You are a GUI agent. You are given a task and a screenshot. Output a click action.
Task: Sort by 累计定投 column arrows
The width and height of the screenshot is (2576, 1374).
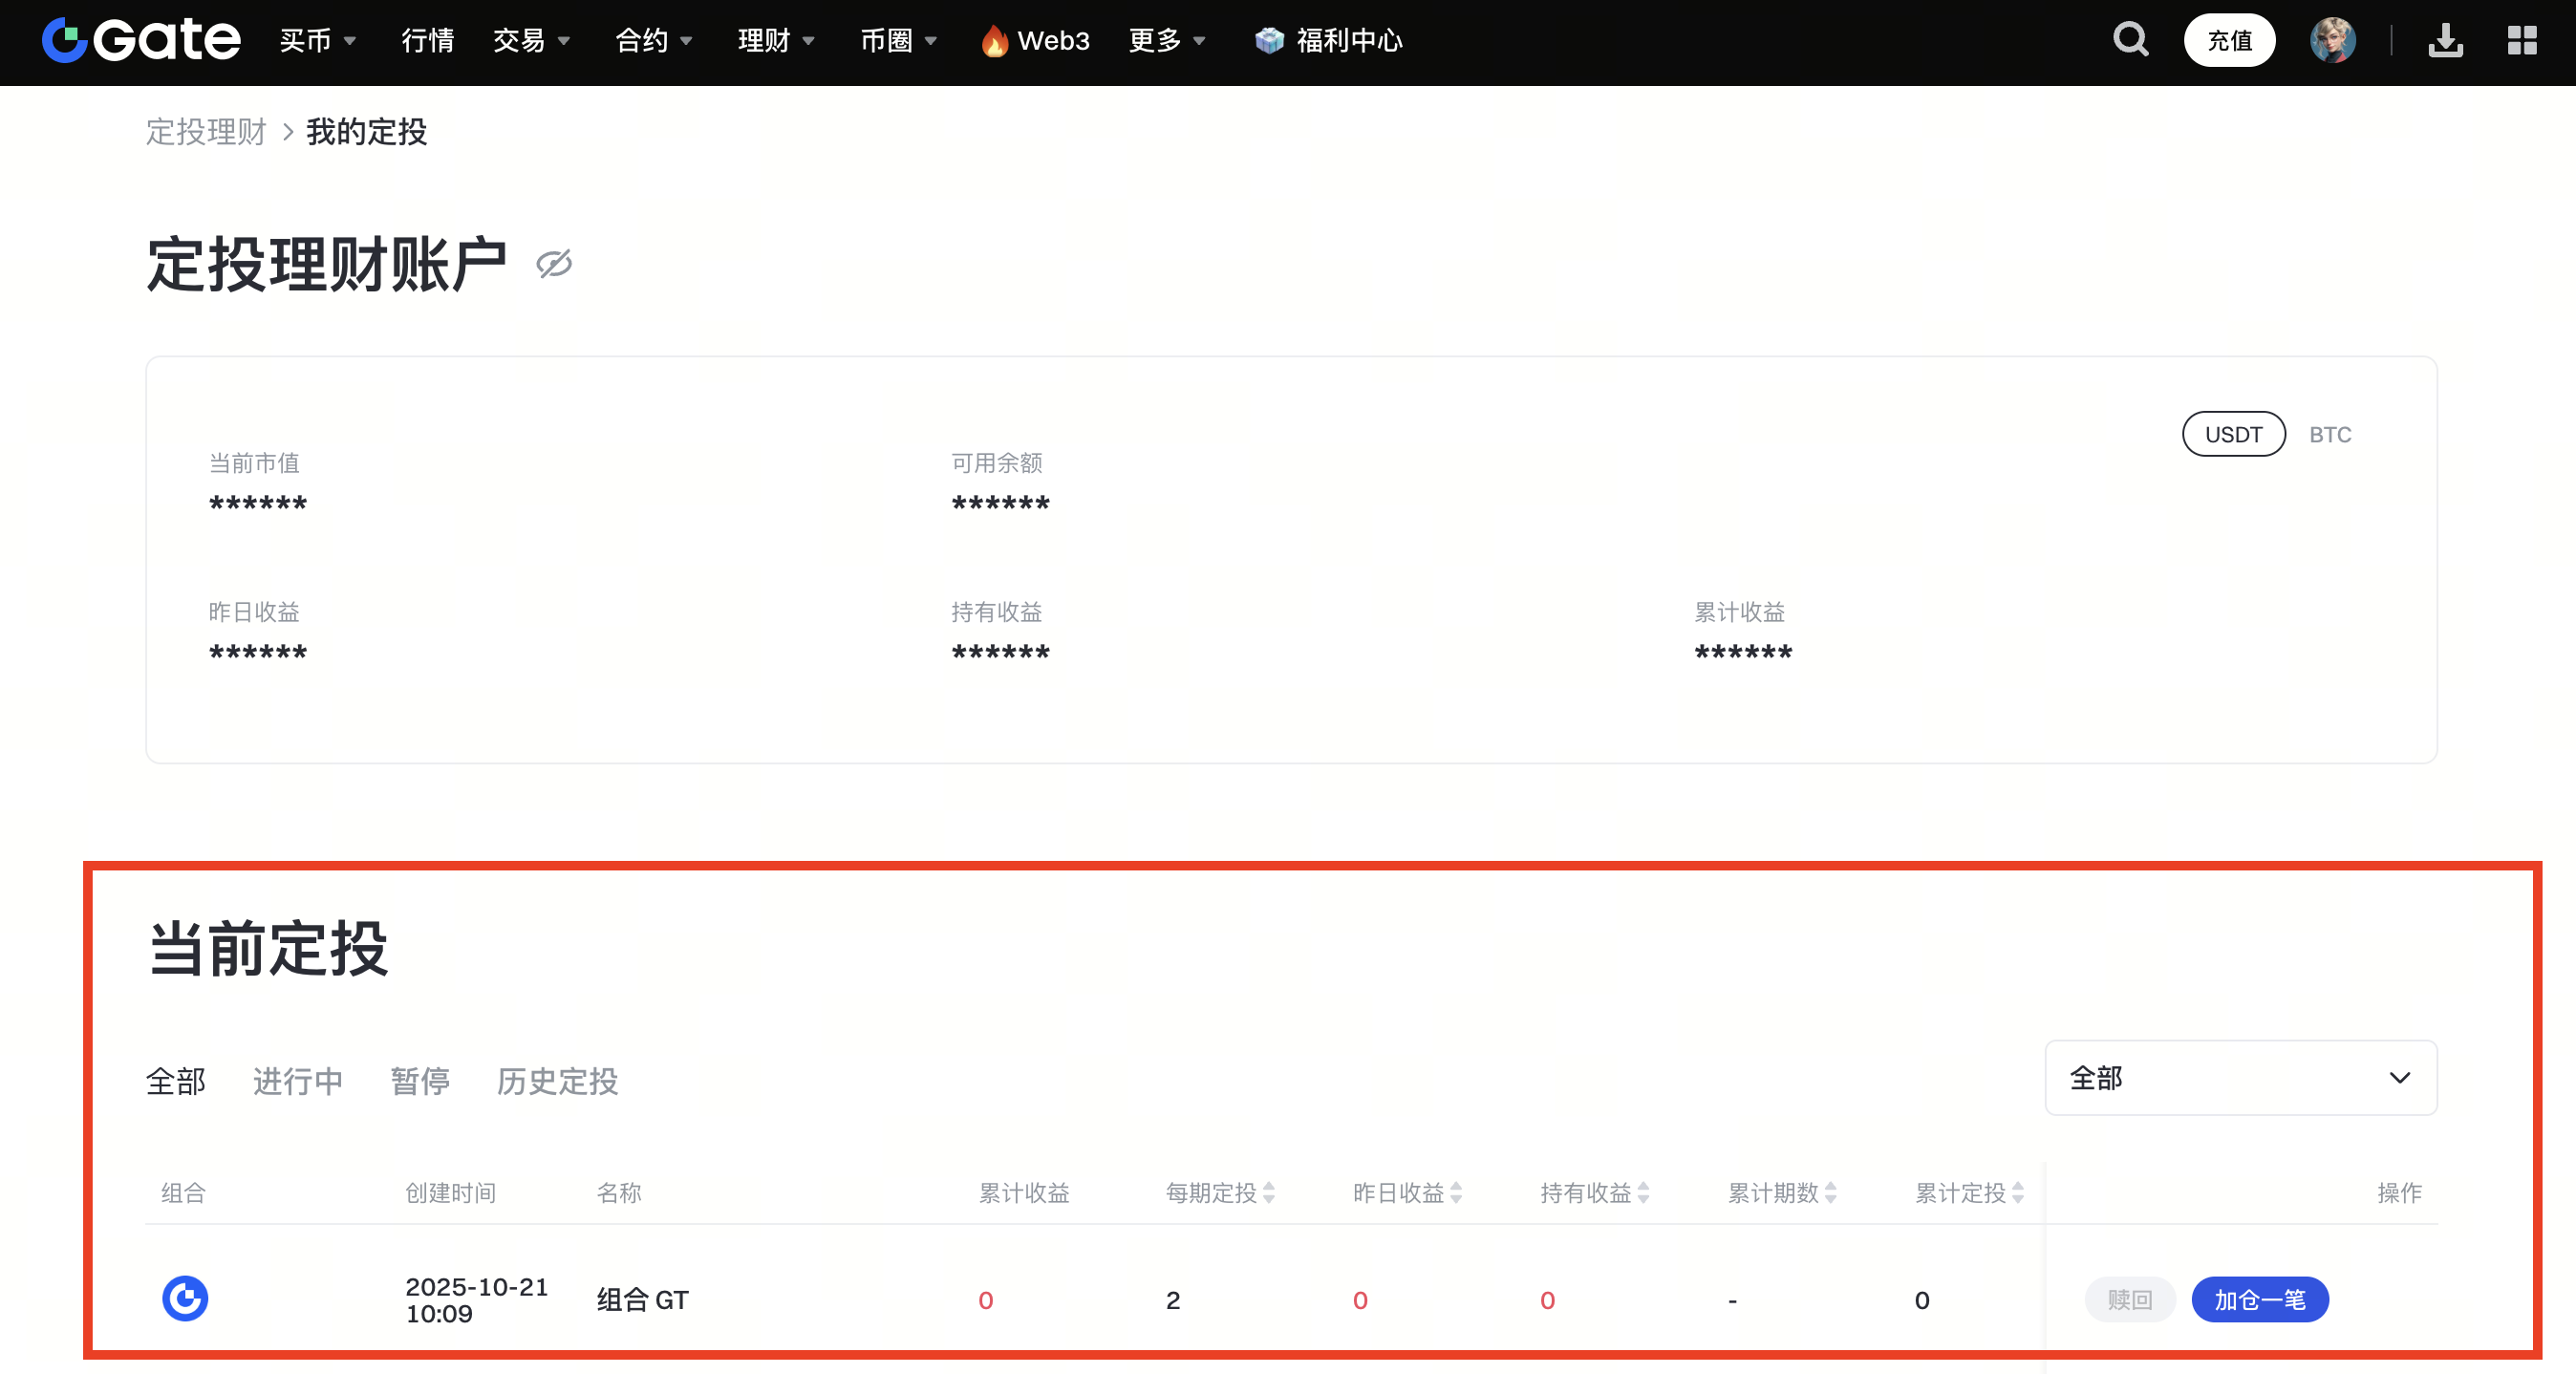click(2017, 1192)
